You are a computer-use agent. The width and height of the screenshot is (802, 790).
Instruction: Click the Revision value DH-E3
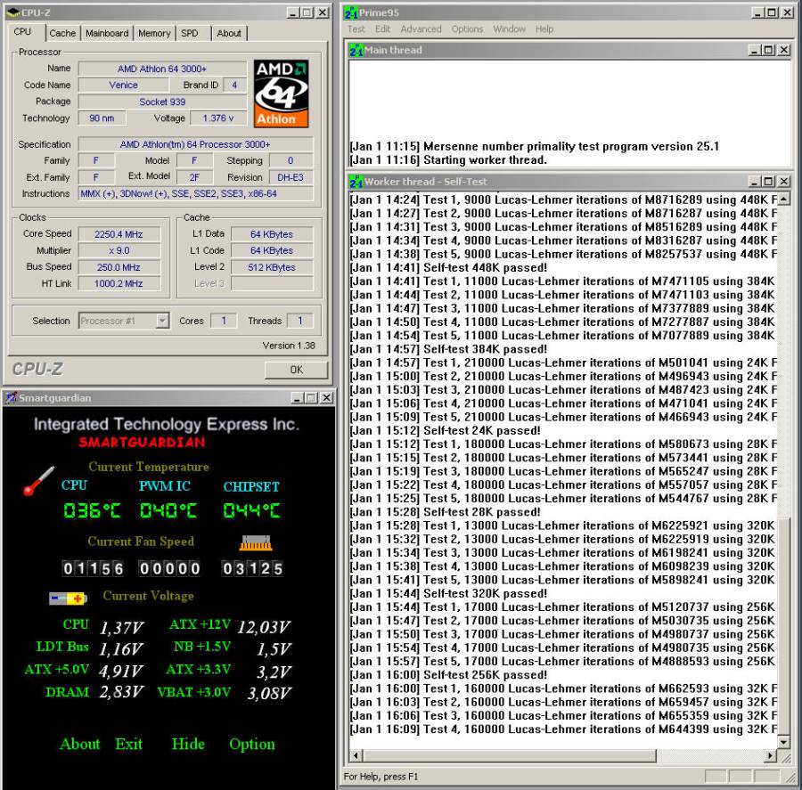tap(291, 177)
